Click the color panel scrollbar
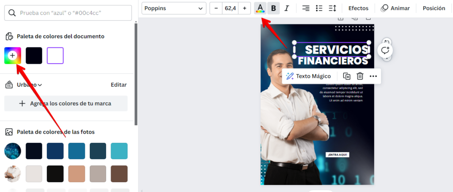 click(x=136, y=74)
